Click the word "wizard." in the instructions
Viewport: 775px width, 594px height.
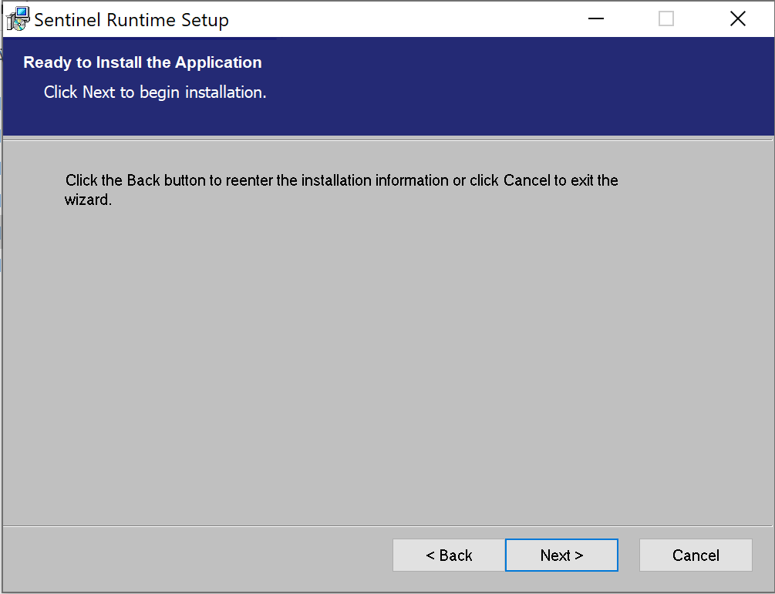coord(88,200)
